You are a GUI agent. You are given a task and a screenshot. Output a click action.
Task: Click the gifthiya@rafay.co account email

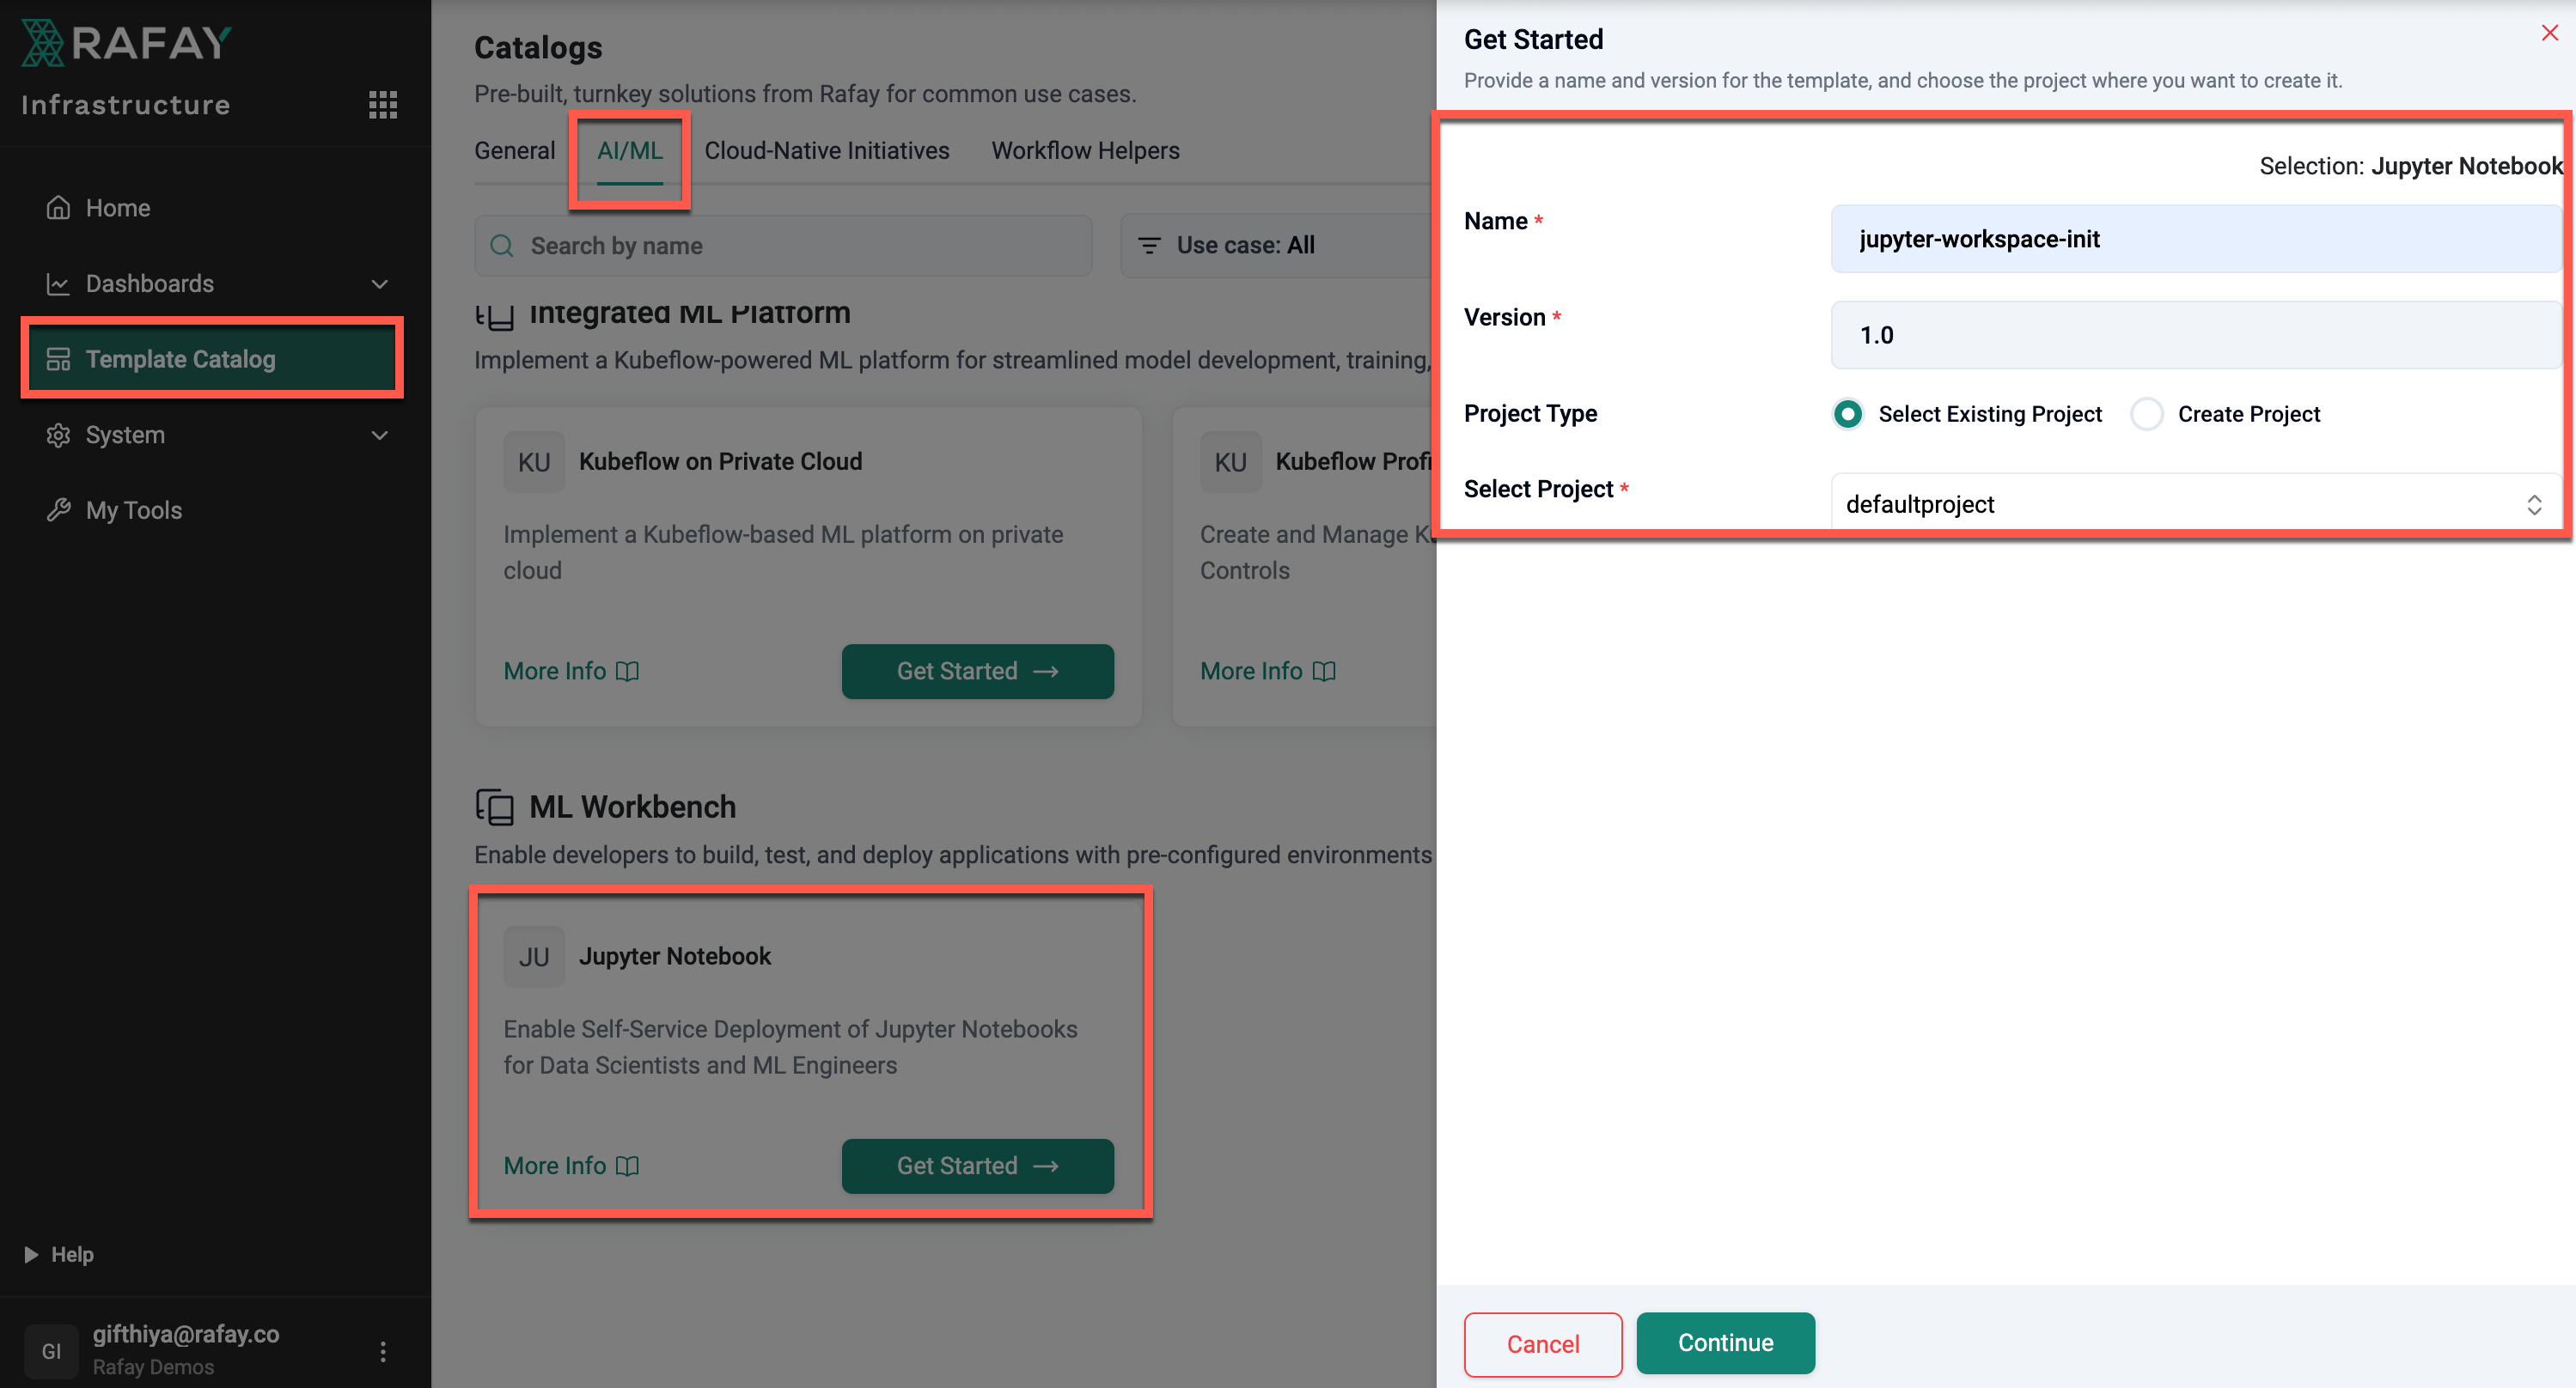coord(186,1334)
